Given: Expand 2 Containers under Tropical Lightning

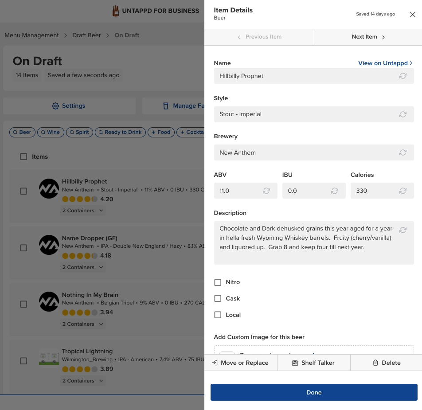Looking at the screenshot, I should 83,381.
